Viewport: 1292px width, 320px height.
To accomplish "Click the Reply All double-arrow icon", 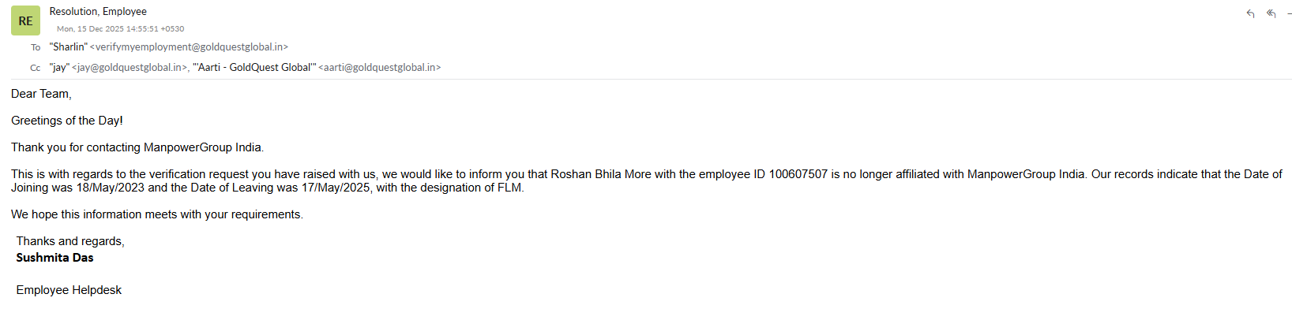I will pos(1271,13).
